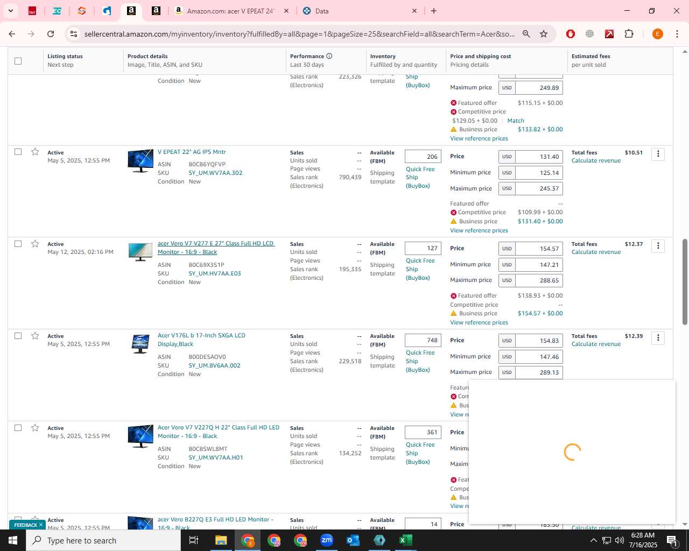
Task: Tick the select-all checkbox in table header
Action: pos(18,61)
